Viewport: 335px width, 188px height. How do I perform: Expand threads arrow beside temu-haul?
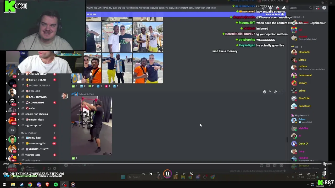pyautogui.click(x=19, y=138)
